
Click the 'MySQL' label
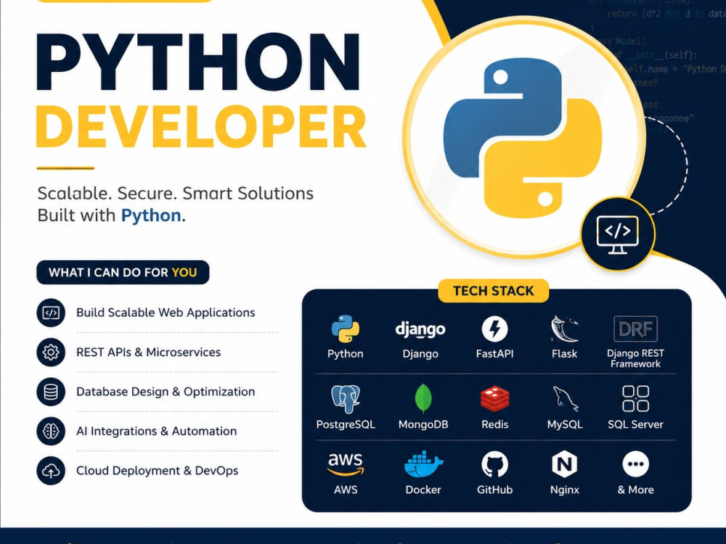565,424
